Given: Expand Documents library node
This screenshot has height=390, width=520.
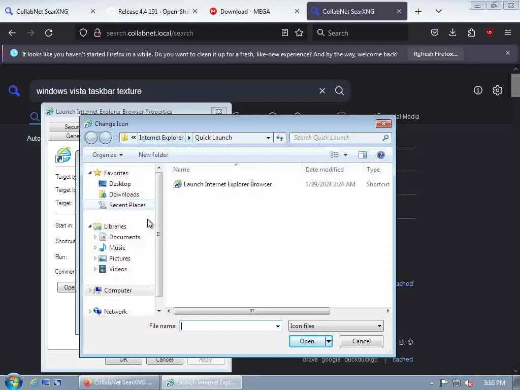Looking at the screenshot, I should 95,237.
